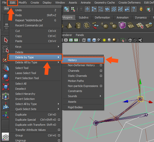Click the magenta wireframe cube shelf icon

(x=122, y=25)
